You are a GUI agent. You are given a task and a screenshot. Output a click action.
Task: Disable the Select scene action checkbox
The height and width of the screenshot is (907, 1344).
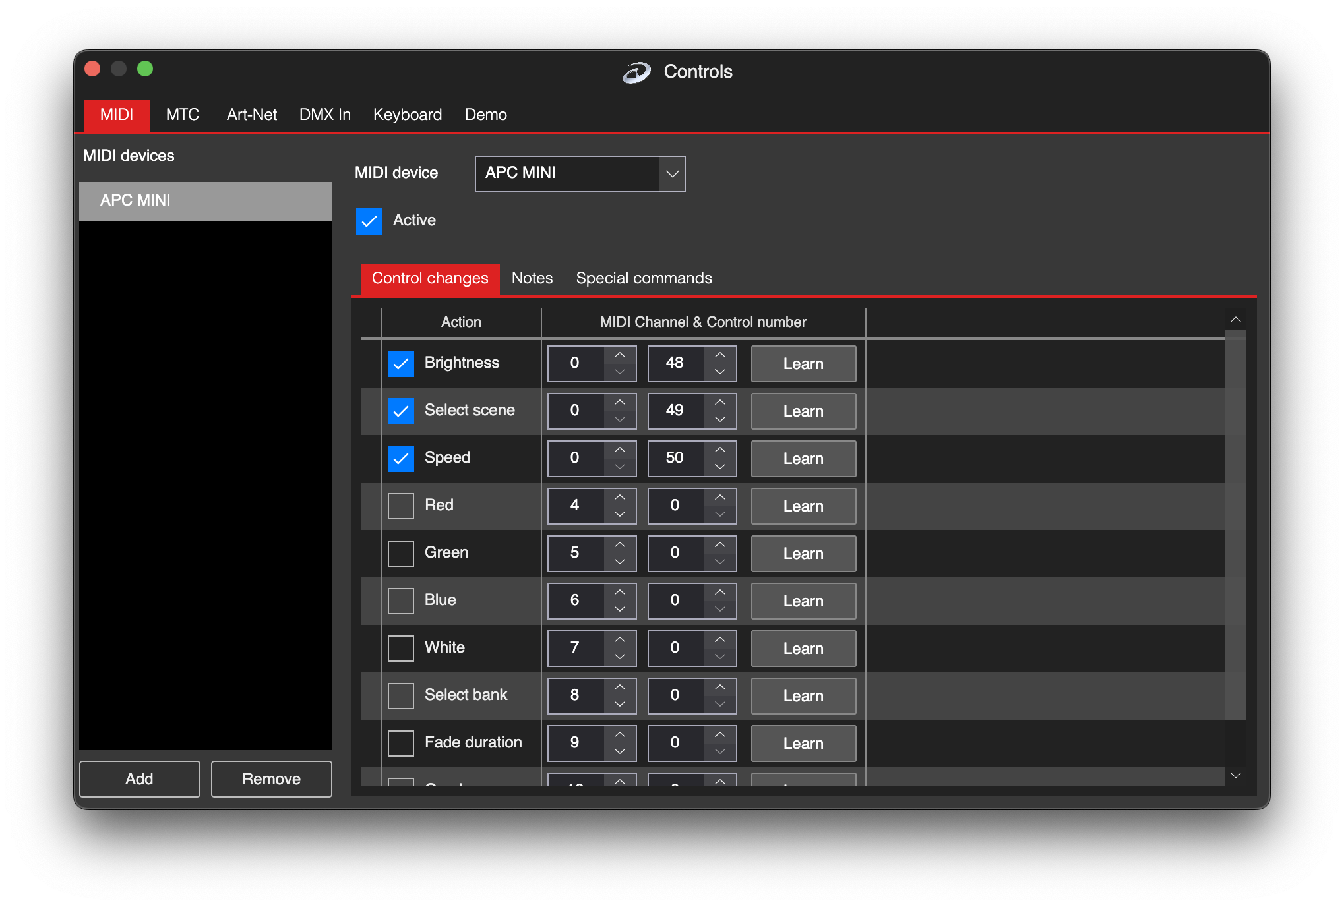[x=401, y=411]
